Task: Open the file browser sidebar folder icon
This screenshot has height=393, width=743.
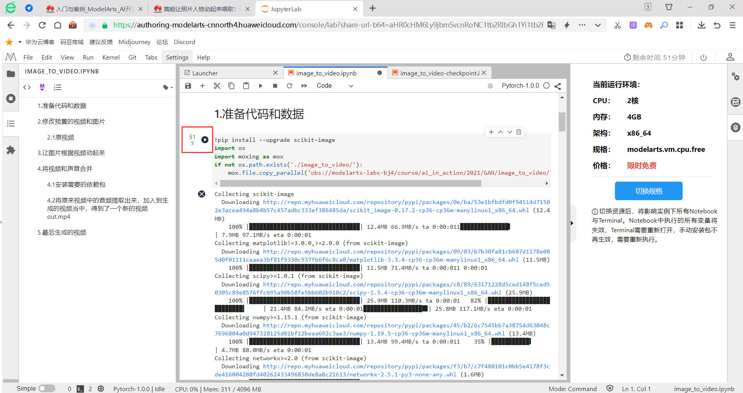Action: tap(11, 74)
